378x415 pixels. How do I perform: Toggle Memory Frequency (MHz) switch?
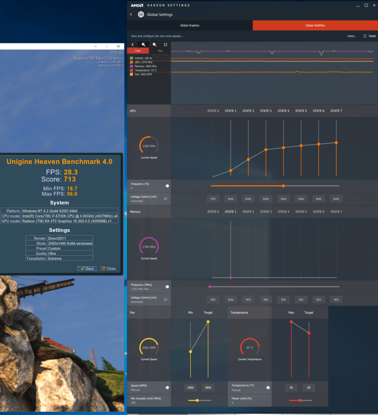(166, 287)
